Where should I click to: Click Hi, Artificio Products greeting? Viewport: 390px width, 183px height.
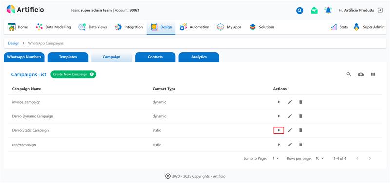click(356, 10)
